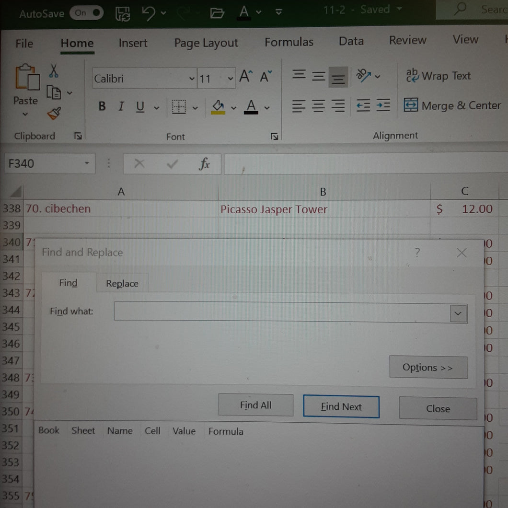The width and height of the screenshot is (508, 508).
Task: Toggle the AutoSave switch
Action: tap(86, 13)
